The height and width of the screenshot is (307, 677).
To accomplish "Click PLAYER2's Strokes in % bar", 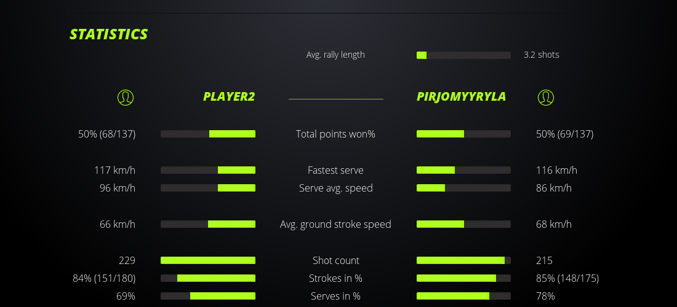I will coord(208,278).
